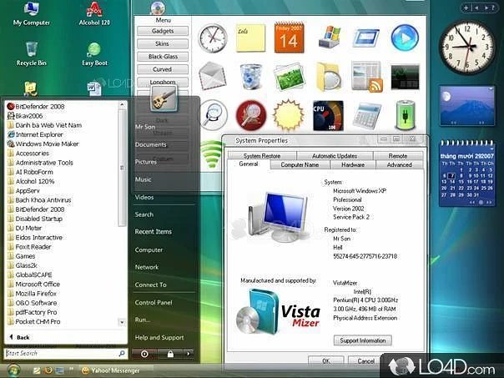Click the recycle bin gadget icon
Viewport: 504px width, 378px height.
click(x=250, y=77)
